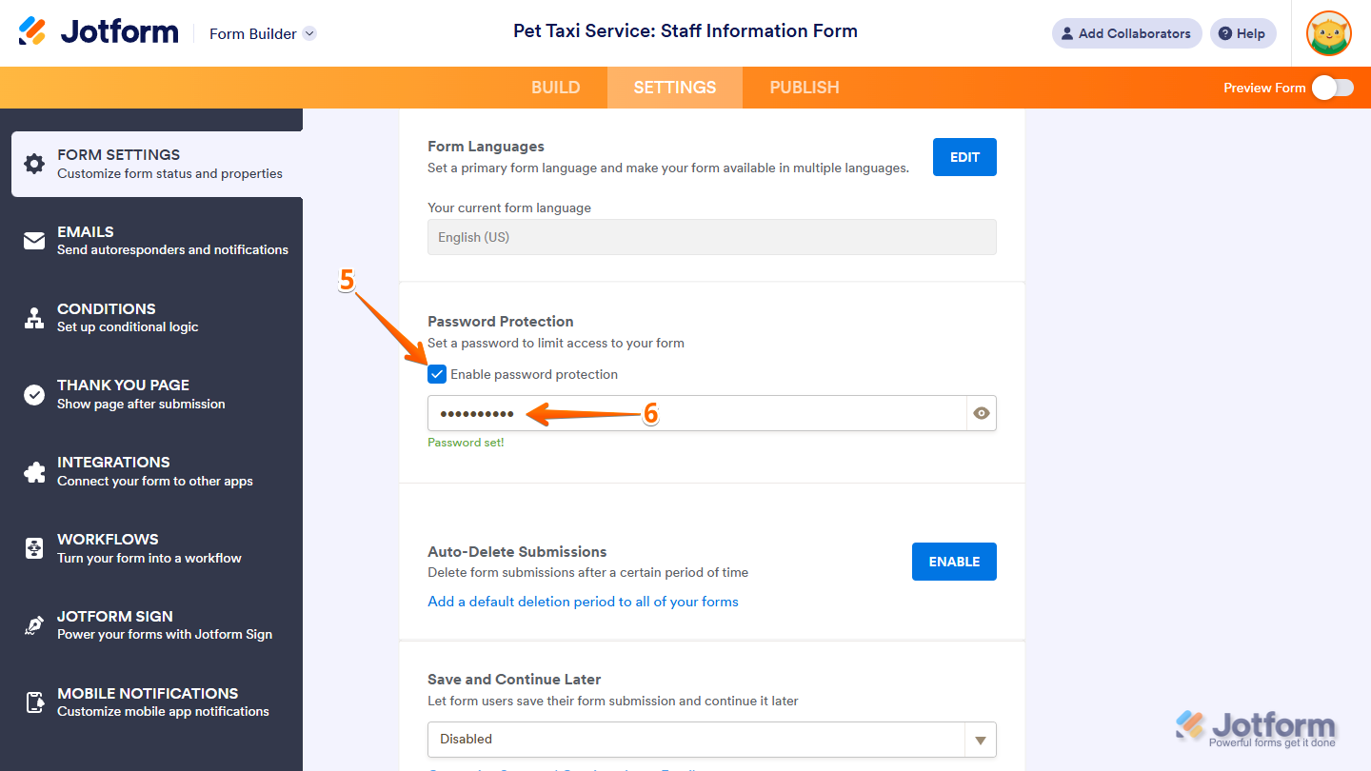
Task: Click the Workflows sidebar icon
Action: click(x=34, y=548)
